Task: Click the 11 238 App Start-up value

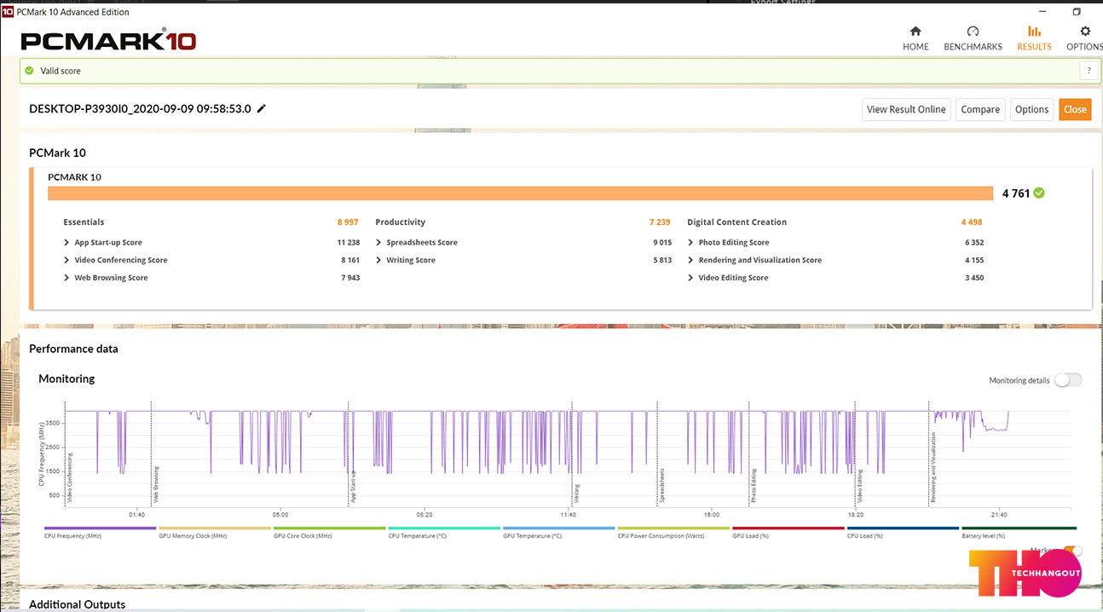Action: (349, 243)
